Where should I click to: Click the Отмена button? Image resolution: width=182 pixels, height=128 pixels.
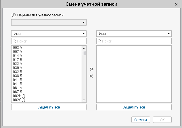141,120
